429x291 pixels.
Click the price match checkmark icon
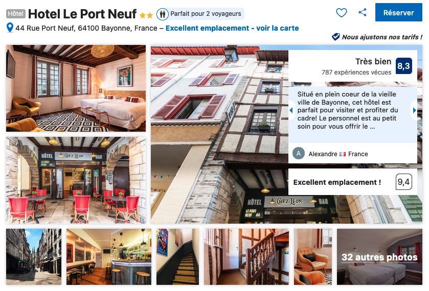(x=336, y=37)
